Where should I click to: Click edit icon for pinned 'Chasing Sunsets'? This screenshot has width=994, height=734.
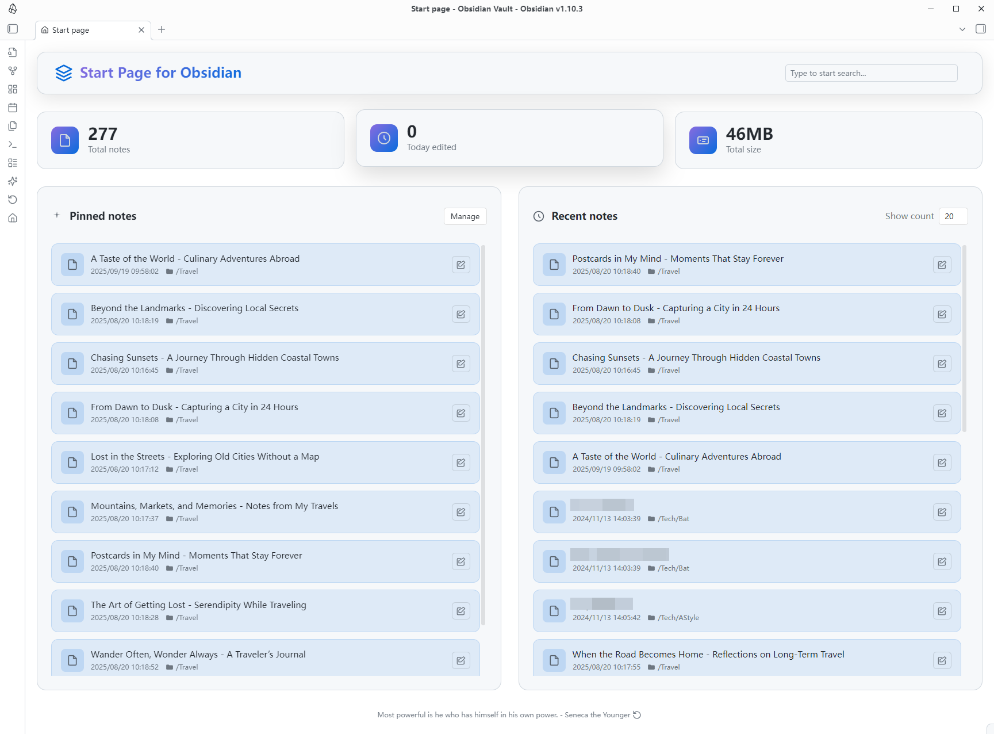click(x=461, y=364)
